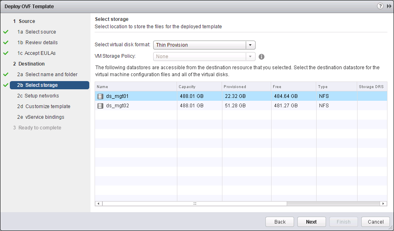Select the ds_mgt02 datastore row
This screenshot has height=231, width=394.
tap(205, 106)
